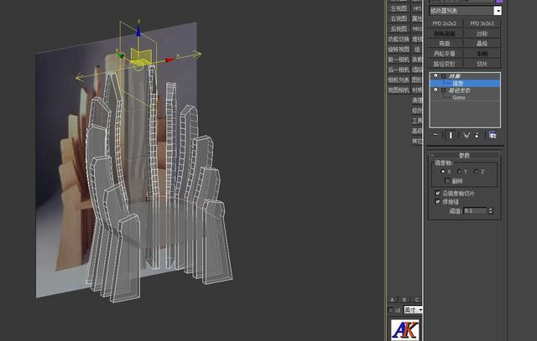Image resolution: width=537 pixels, height=341 pixels.
Task: Open the 相机列表
Action: pyautogui.click(x=399, y=80)
